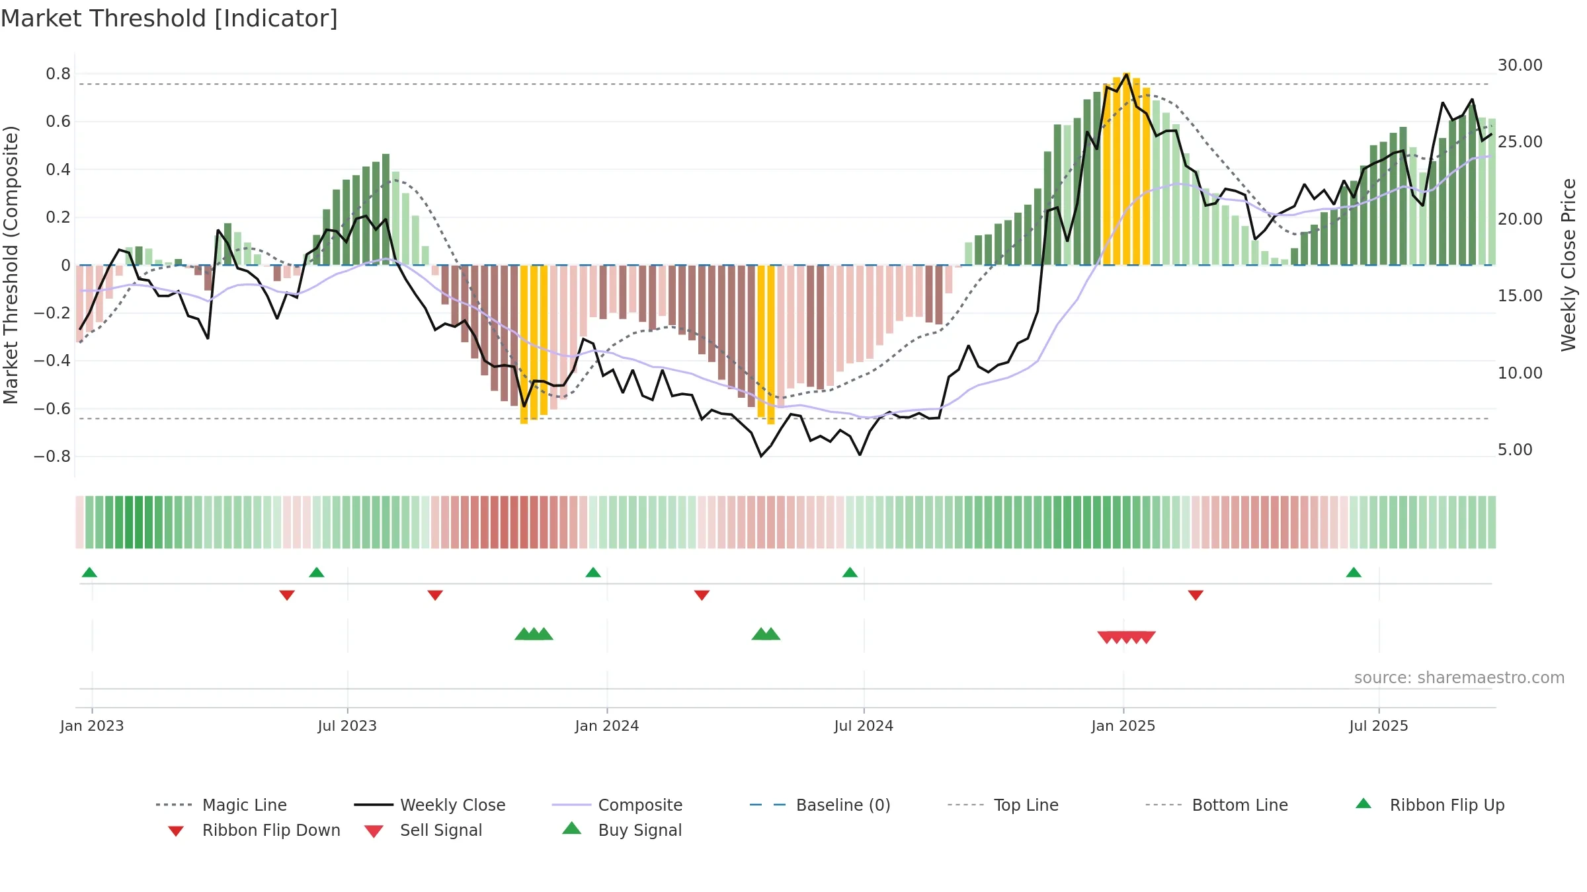Click the Jul 2025 x-axis label
The width and height of the screenshot is (1587, 892).
[1379, 725]
